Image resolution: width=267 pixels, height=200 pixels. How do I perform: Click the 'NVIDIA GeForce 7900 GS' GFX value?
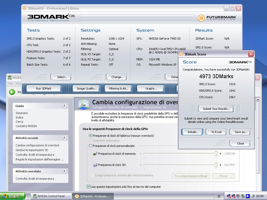[165, 39]
